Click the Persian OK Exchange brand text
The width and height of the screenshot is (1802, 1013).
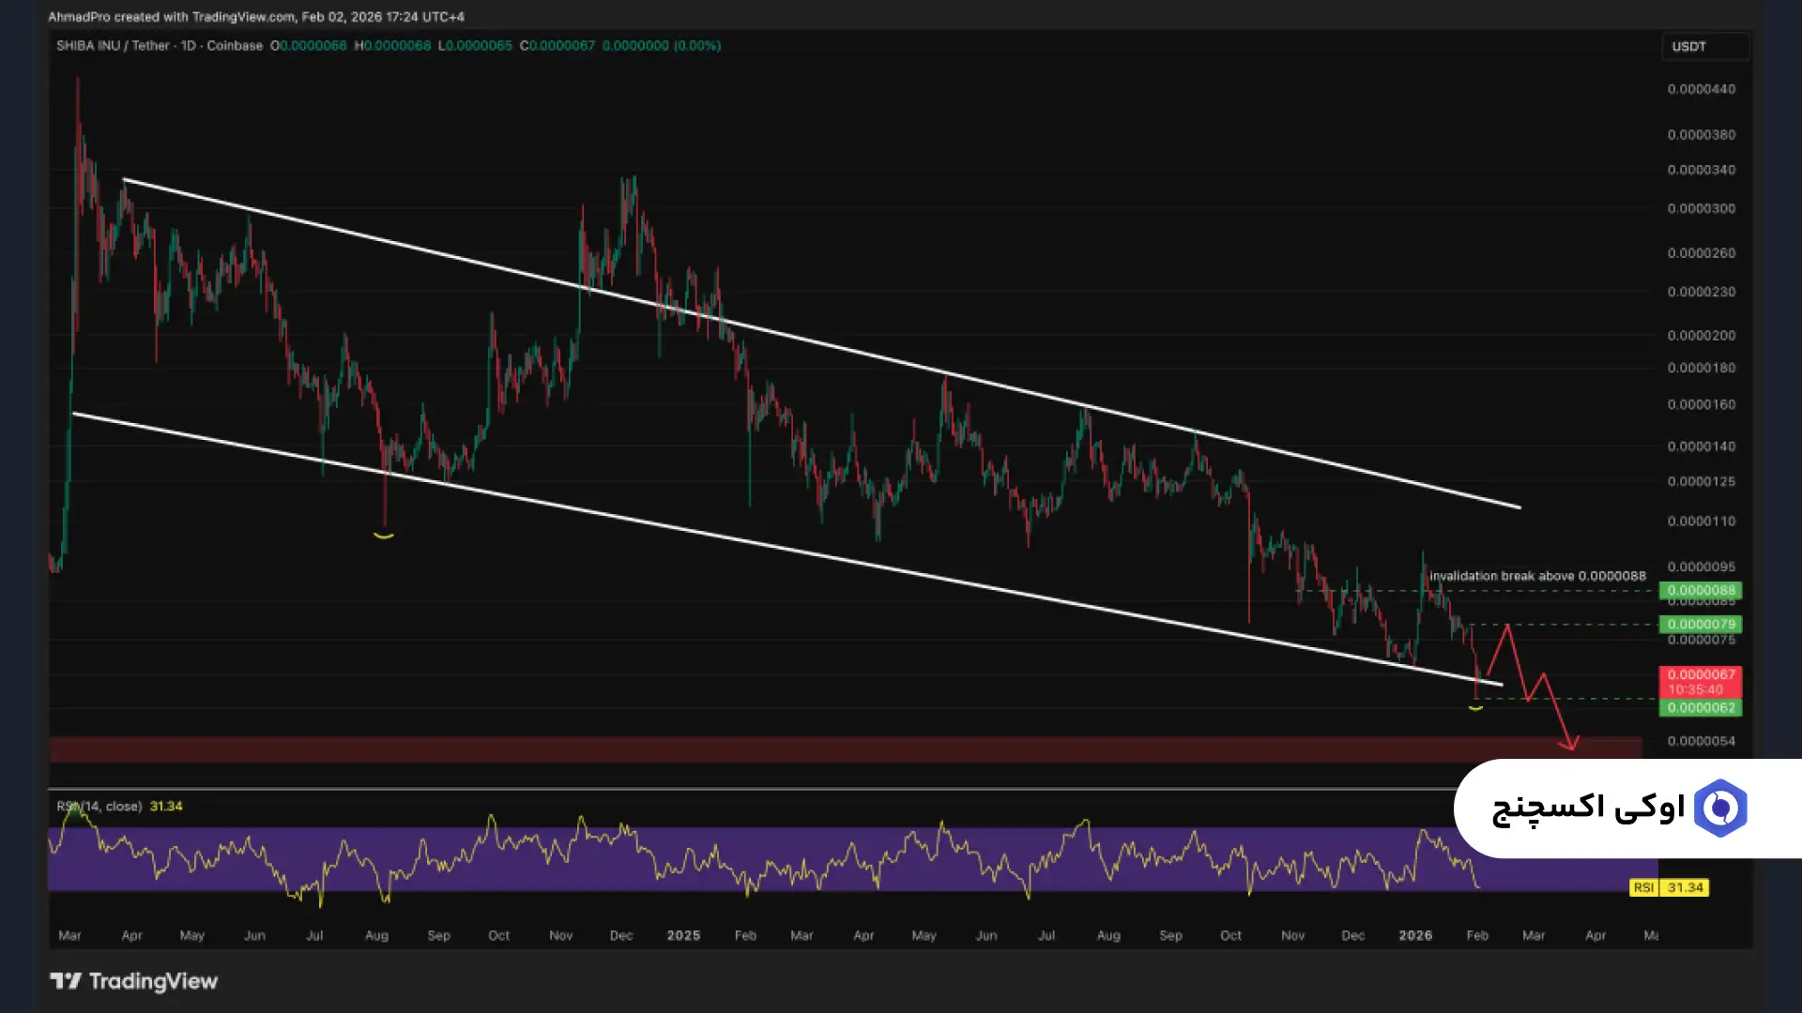1588,808
